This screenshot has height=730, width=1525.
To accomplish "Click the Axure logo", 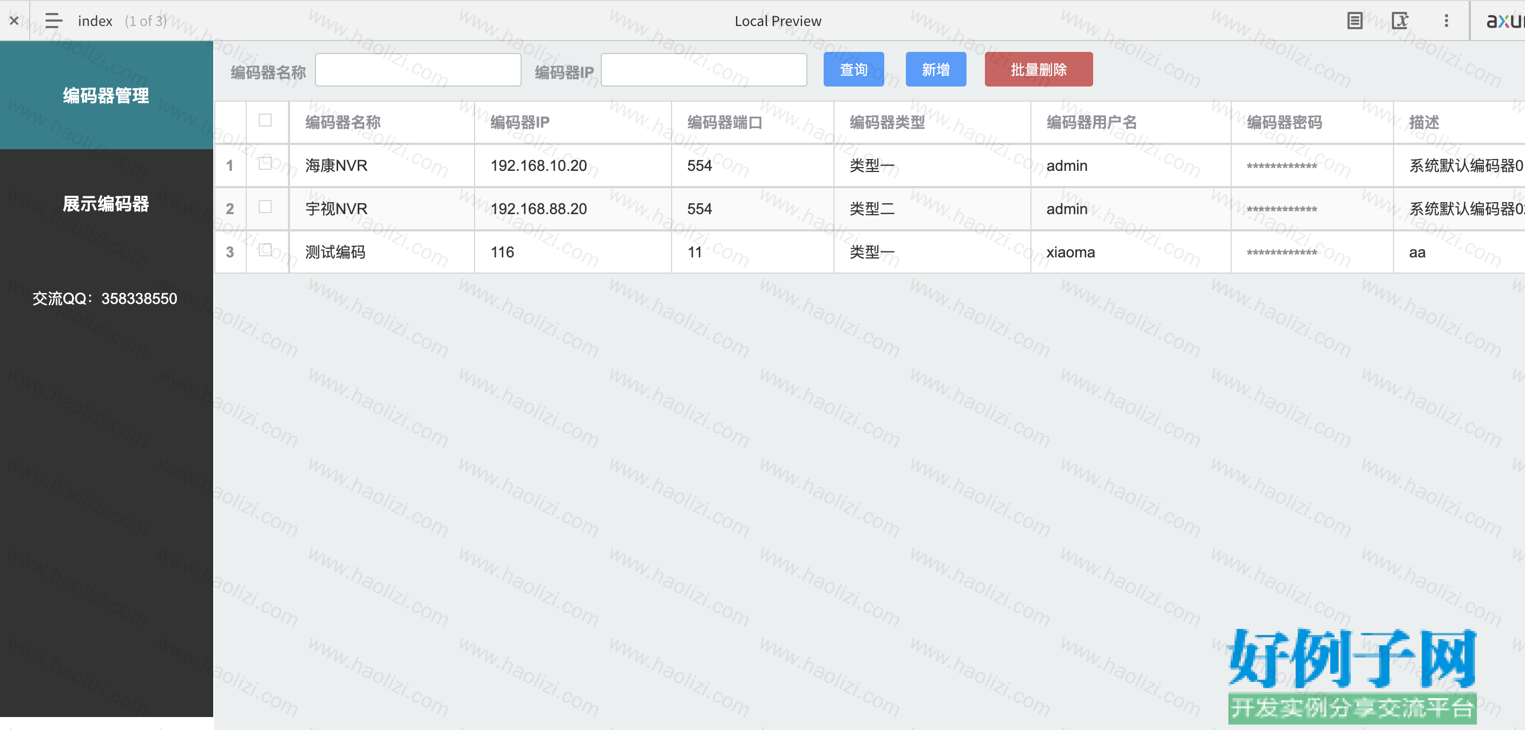I will coord(1506,21).
